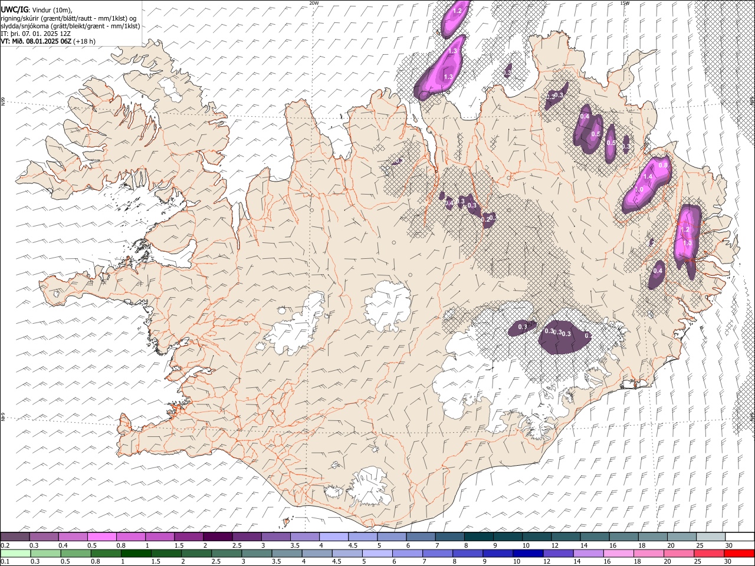Select lower legend swatch between 18 and 20
The image size is (755, 566).
(x=648, y=554)
